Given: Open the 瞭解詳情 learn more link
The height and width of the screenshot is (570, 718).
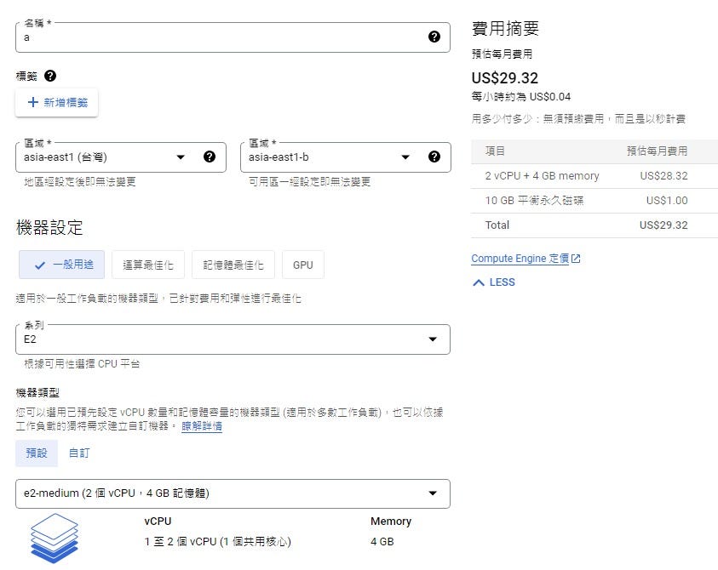Looking at the screenshot, I should 202,426.
